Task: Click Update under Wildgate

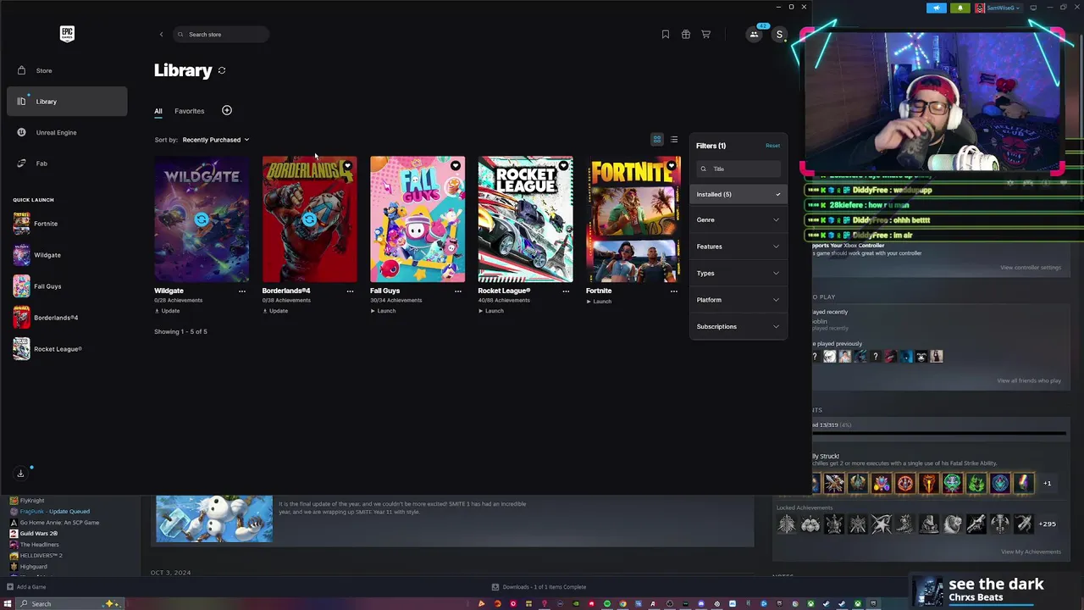Action: click(167, 311)
